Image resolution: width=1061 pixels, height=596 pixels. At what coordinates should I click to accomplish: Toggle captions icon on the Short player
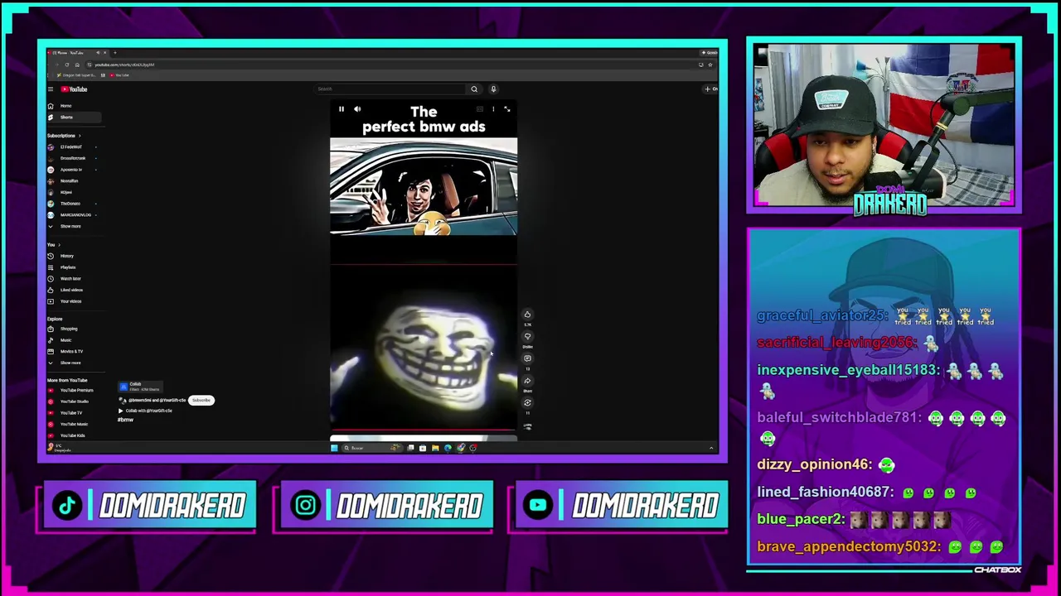tap(479, 109)
